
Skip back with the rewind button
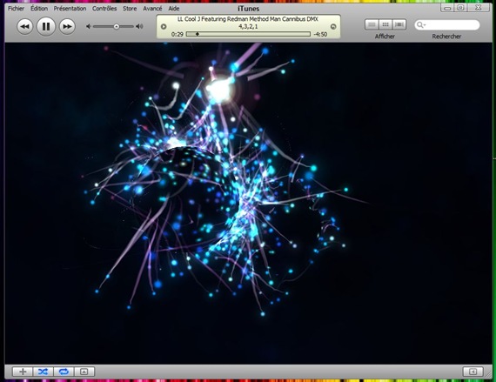[24, 27]
